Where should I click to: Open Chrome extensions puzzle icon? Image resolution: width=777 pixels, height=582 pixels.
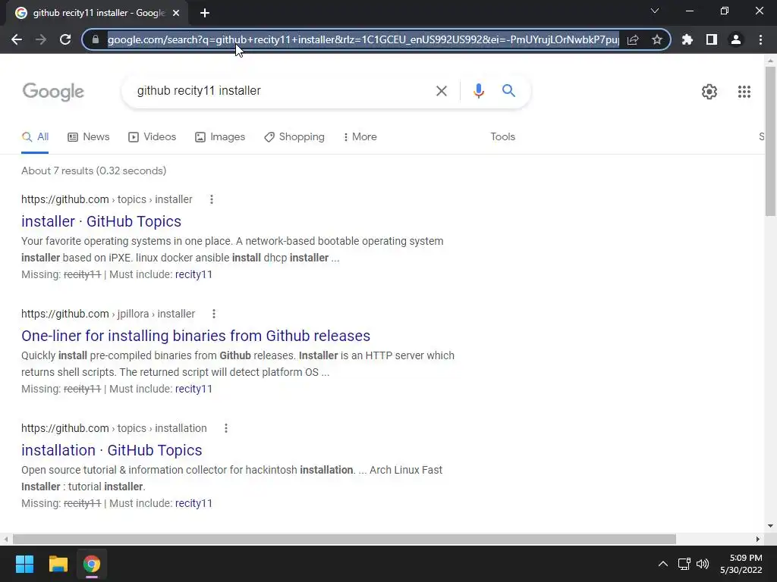[687, 39]
